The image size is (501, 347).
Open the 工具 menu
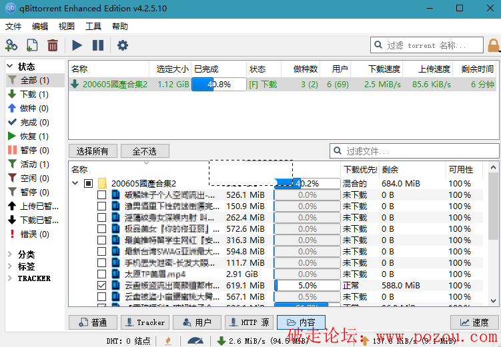(93, 27)
